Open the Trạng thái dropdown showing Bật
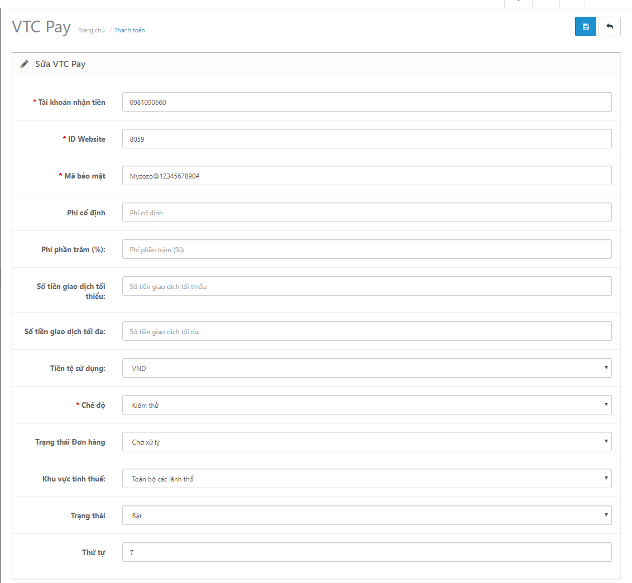This screenshot has width=632, height=583. tap(367, 515)
